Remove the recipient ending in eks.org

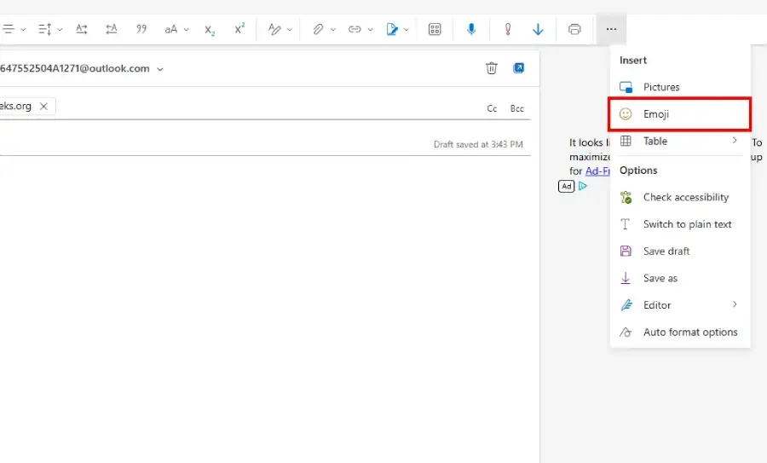tap(43, 107)
